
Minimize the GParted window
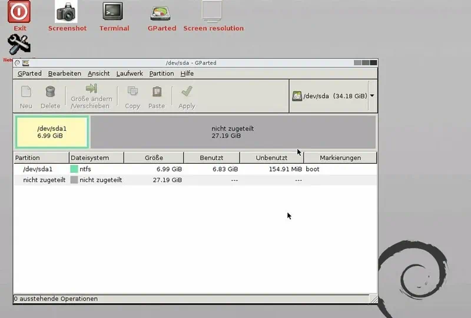click(357, 62)
